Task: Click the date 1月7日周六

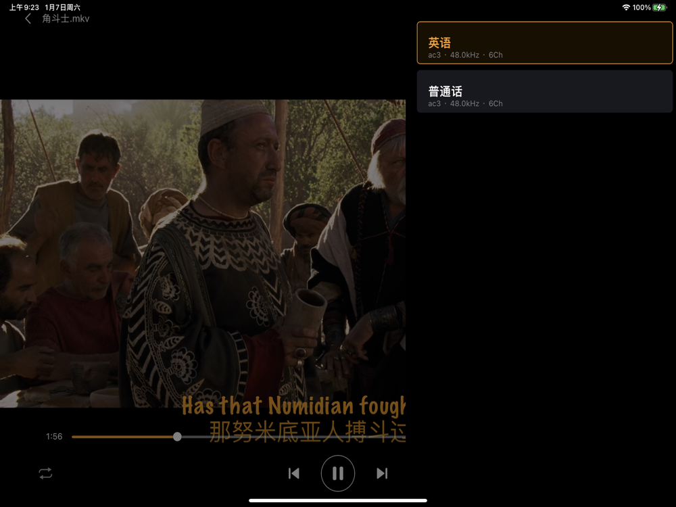Action: (62, 7)
